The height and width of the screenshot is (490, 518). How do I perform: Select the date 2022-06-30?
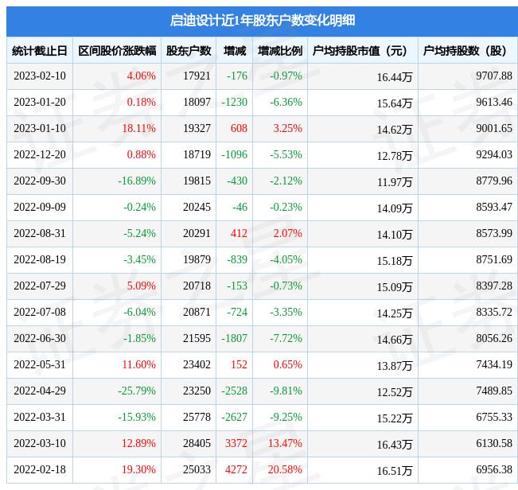(x=40, y=338)
